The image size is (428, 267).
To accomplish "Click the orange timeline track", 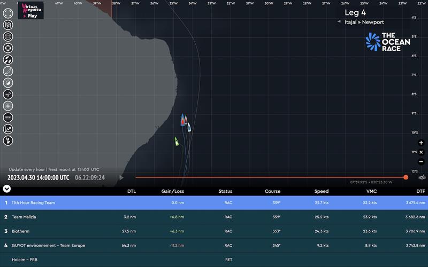I will tap(270, 177).
